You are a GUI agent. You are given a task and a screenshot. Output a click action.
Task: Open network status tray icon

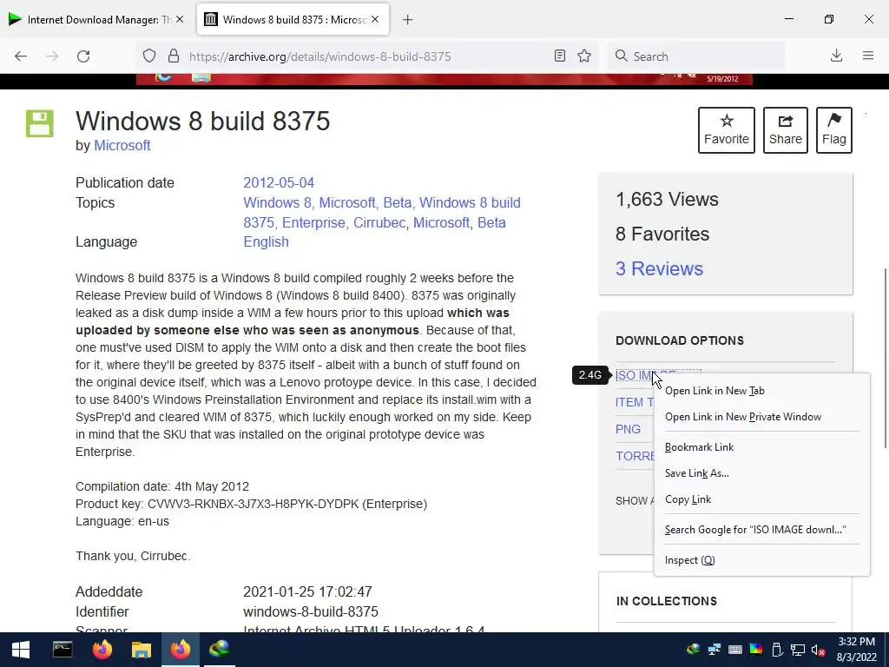[x=798, y=650]
